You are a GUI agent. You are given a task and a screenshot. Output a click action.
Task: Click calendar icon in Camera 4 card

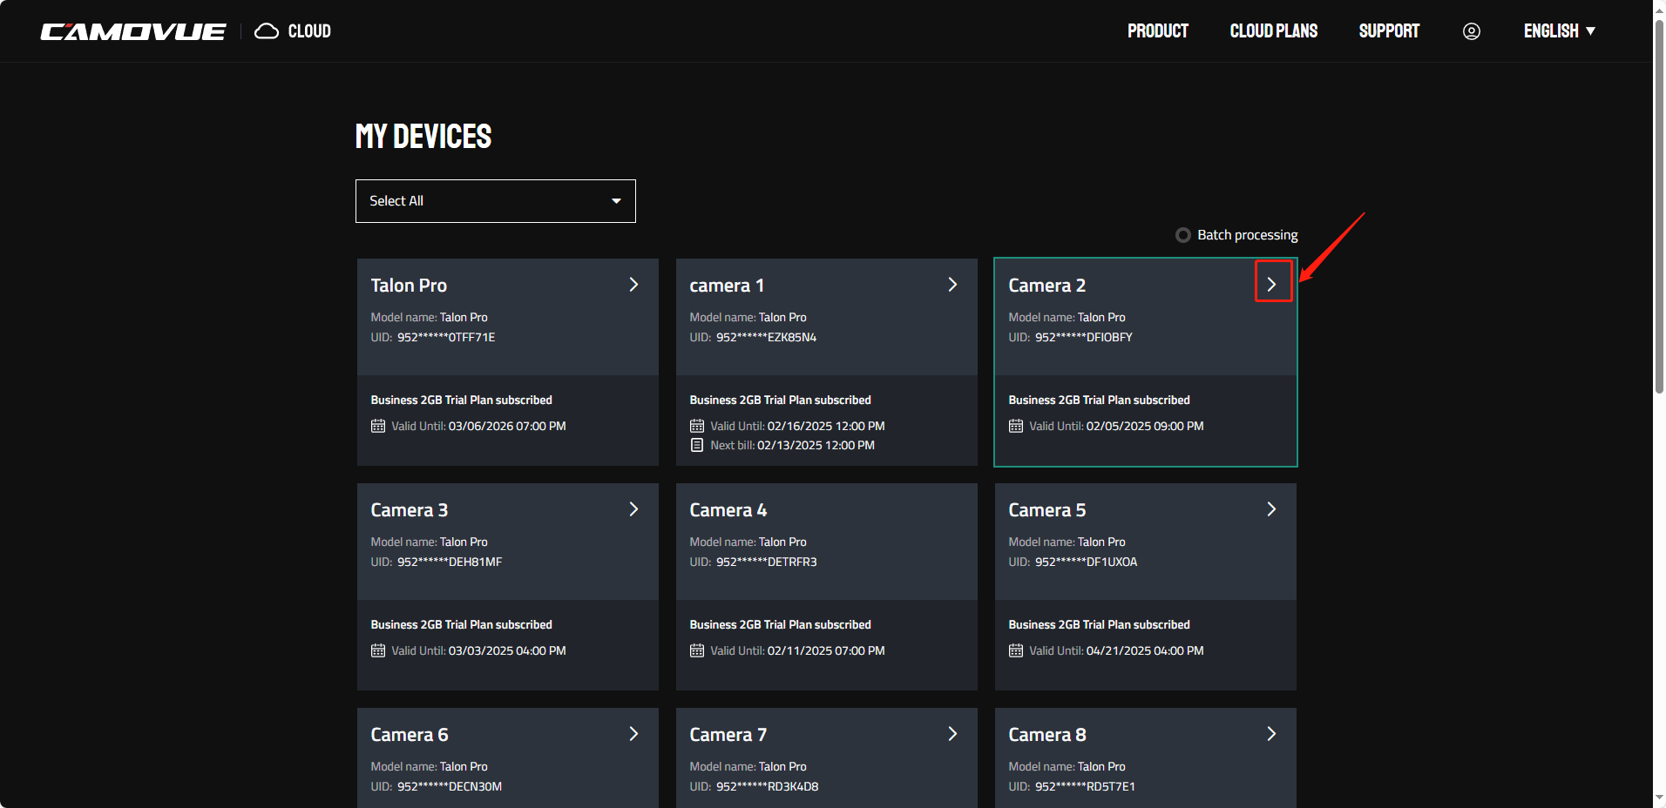tap(697, 650)
